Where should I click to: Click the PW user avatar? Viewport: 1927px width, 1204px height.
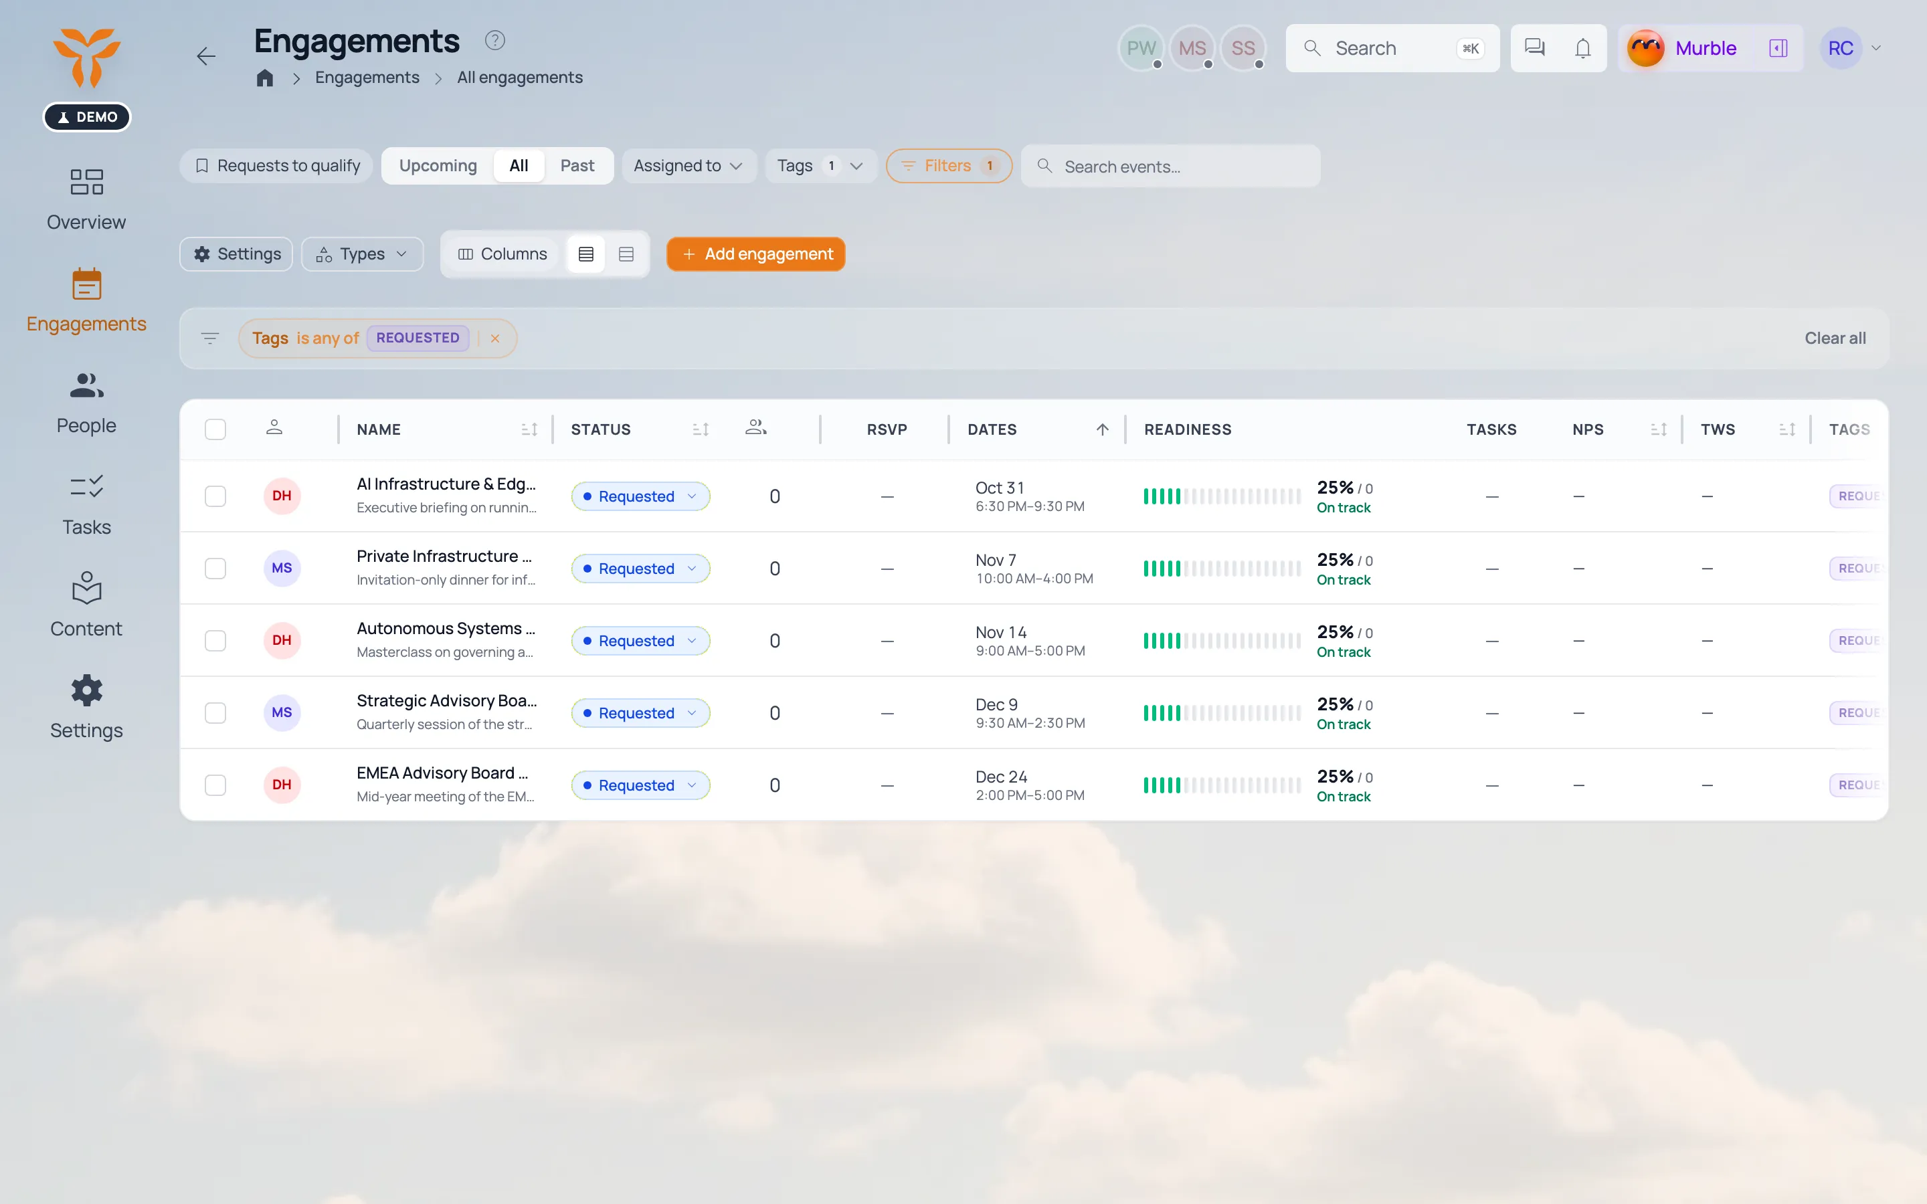click(x=1141, y=47)
